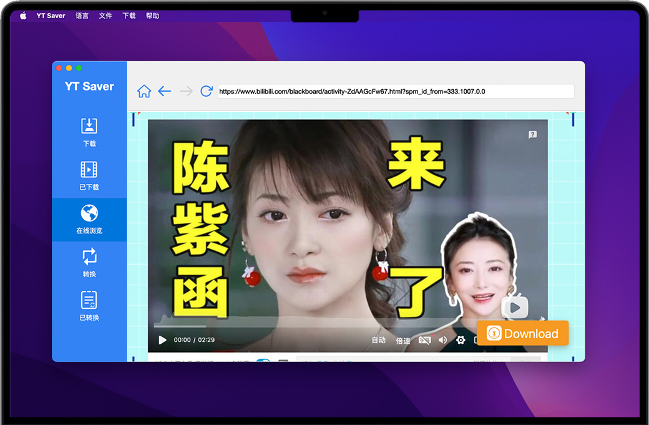Open the 下载 section in sidebar
The width and height of the screenshot is (649, 425).
pyautogui.click(x=89, y=132)
